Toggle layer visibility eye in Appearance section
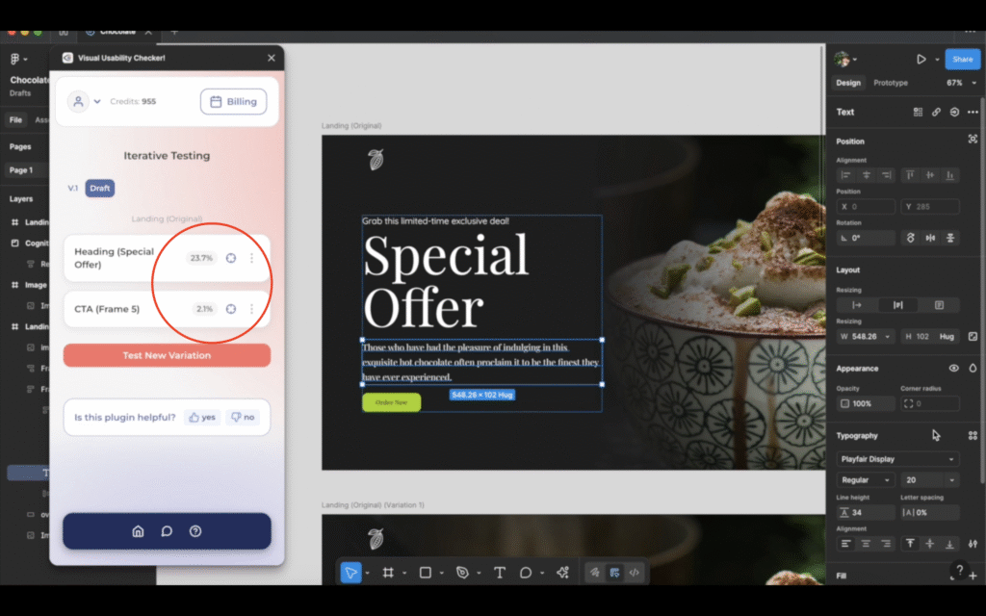The width and height of the screenshot is (986, 616). [953, 368]
